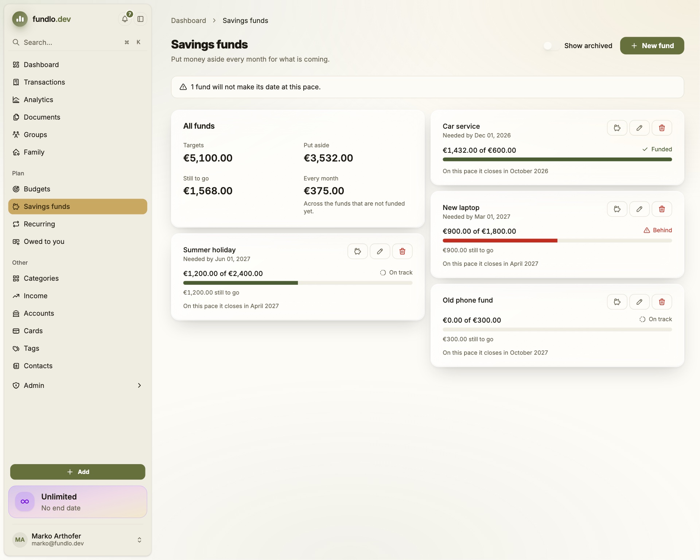Open Documents in sidebar
The height and width of the screenshot is (560, 700).
(78, 117)
